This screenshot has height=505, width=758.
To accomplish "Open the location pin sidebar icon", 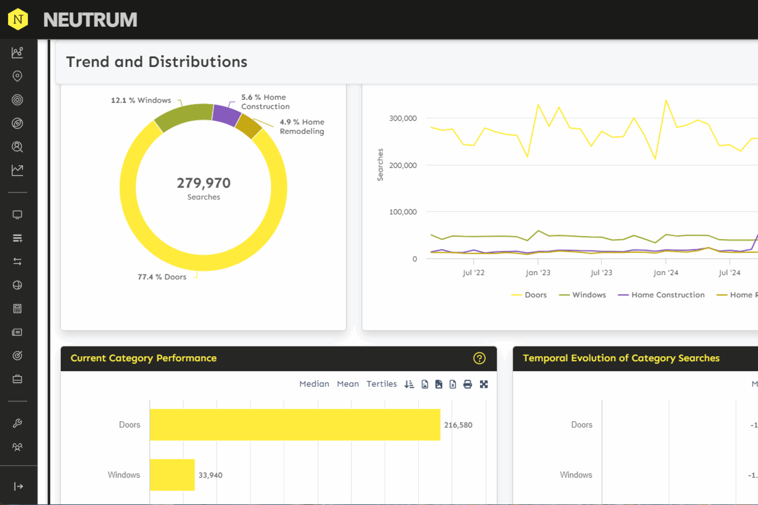I will [x=17, y=76].
